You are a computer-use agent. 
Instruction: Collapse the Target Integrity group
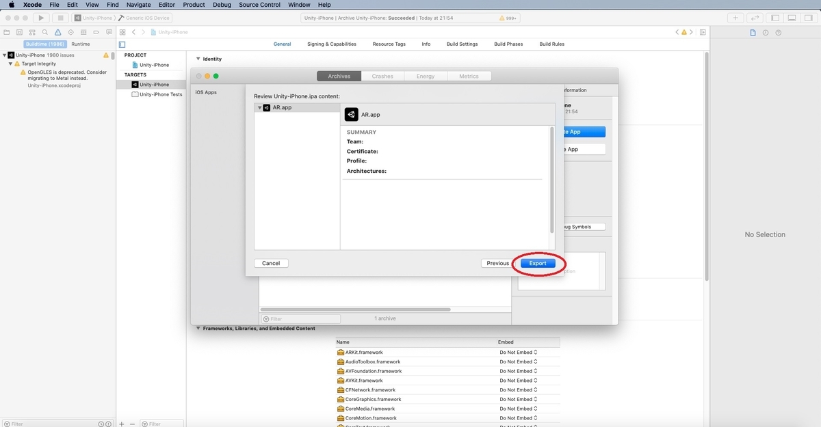tap(10, 64)
